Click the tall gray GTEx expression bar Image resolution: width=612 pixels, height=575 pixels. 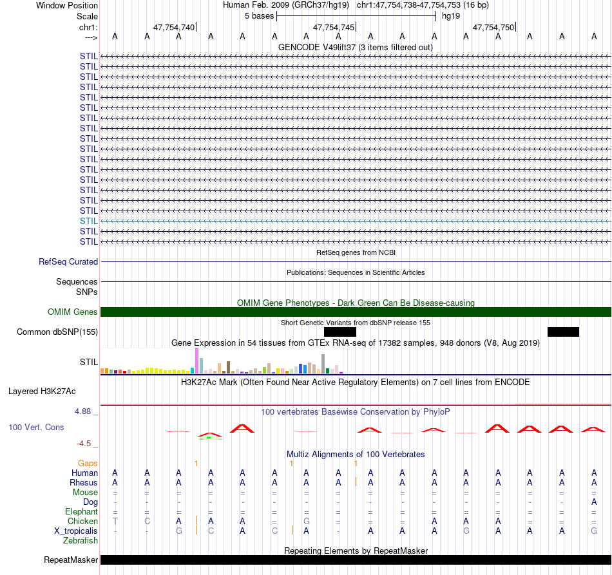click(323, 364)
